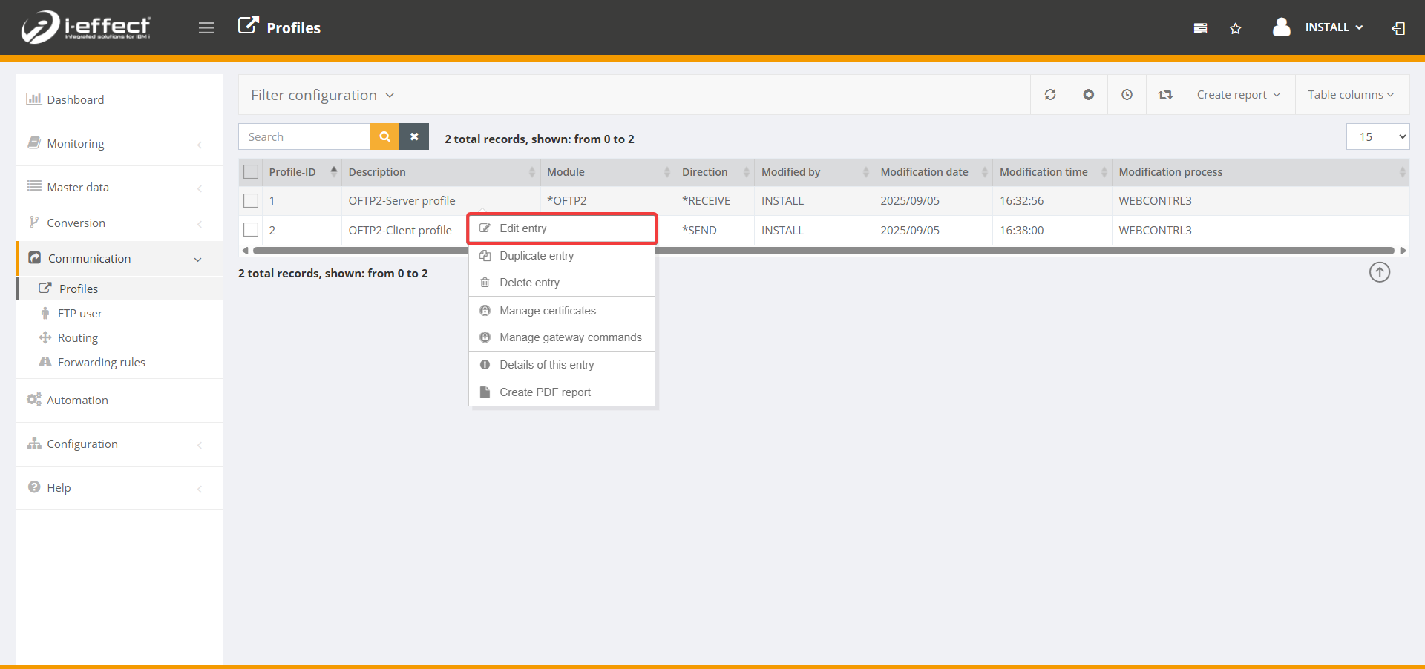Select checkbox for profile 1 row

pyautogui.click(x=251, y=201)
